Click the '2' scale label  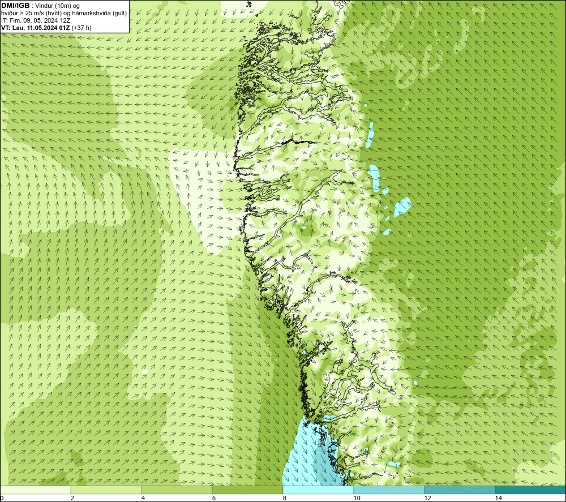tap(72, 499)
